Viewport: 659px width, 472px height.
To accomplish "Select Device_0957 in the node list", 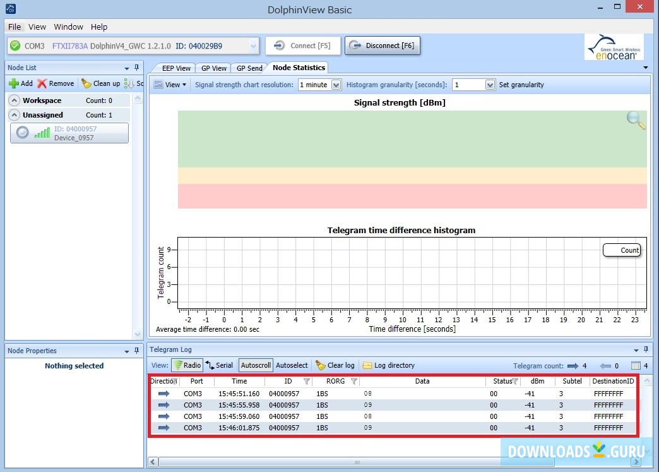I will (x=69, y=133).
